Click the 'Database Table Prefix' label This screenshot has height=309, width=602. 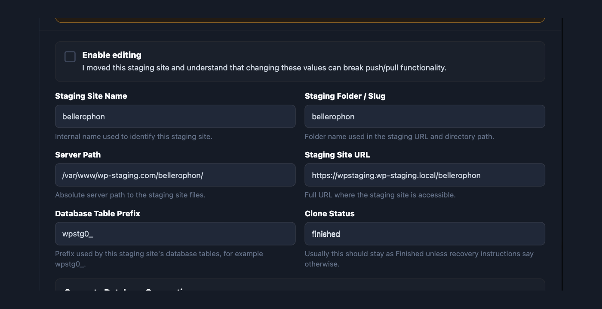[x=98, y=214]
